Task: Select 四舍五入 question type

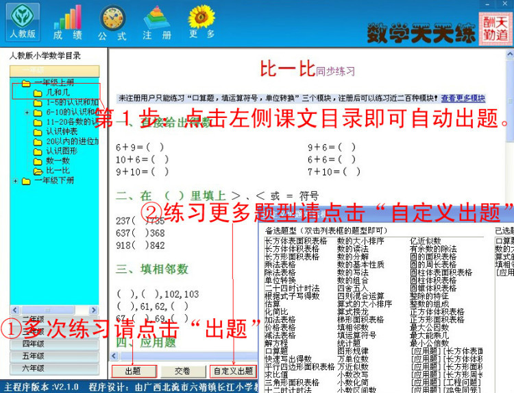Action: [x=353, y=288]
